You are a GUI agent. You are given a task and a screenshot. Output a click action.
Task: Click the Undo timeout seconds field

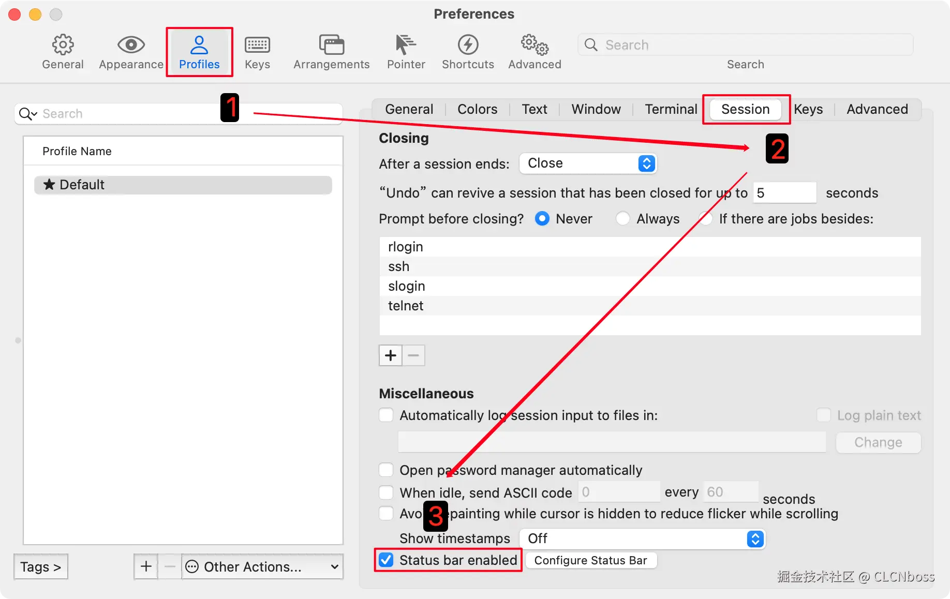(x=784, y=193)
